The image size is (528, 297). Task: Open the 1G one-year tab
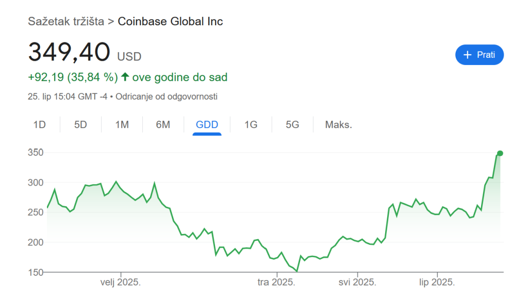point(251,125)
